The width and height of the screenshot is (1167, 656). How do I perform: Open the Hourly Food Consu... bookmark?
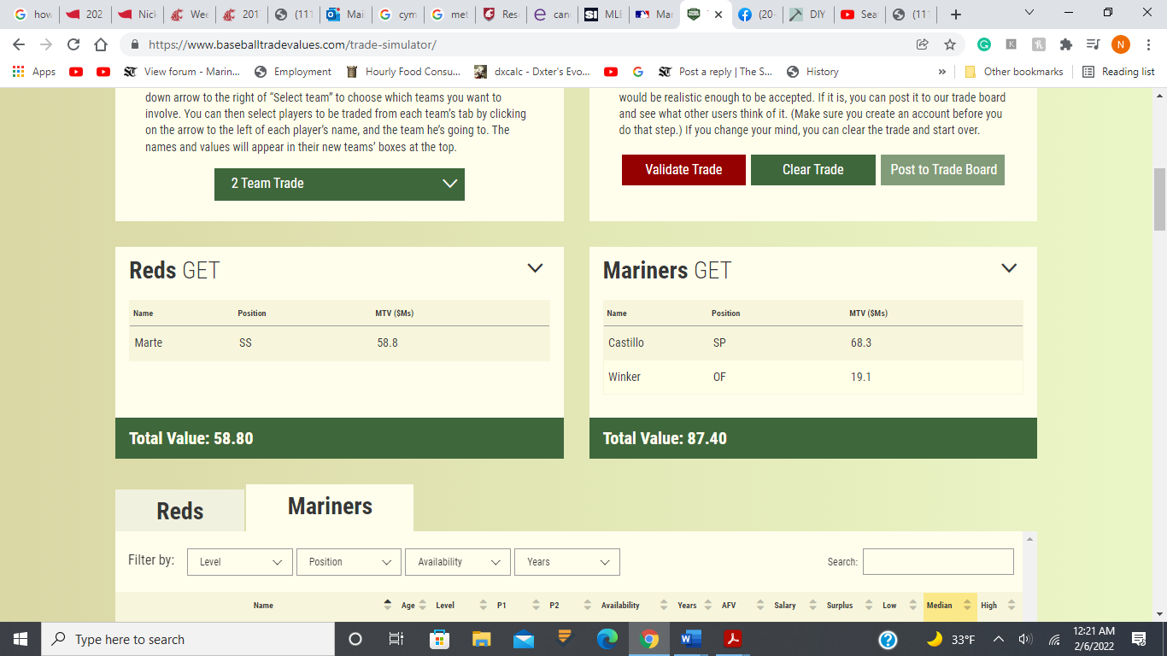point(403,72)
